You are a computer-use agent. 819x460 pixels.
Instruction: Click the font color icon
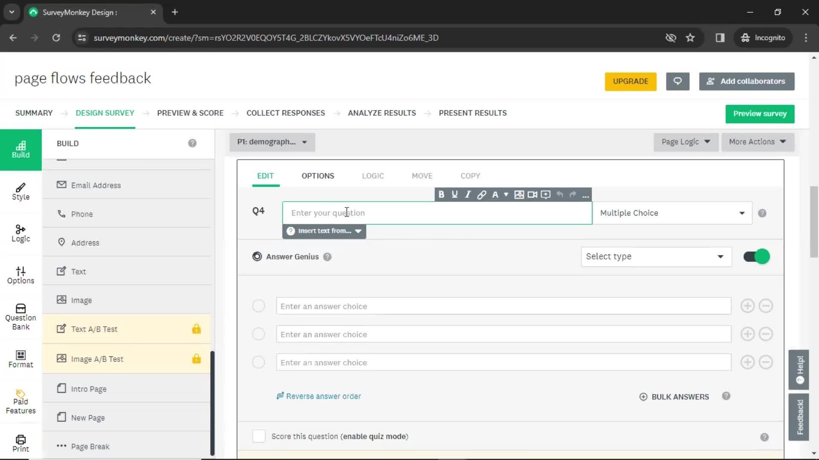point(494,194)
